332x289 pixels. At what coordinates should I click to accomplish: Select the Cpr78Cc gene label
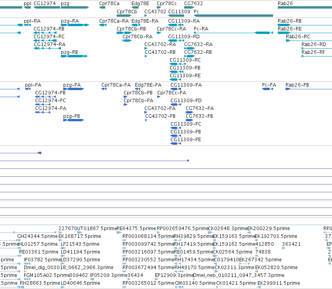coord(167,4)
